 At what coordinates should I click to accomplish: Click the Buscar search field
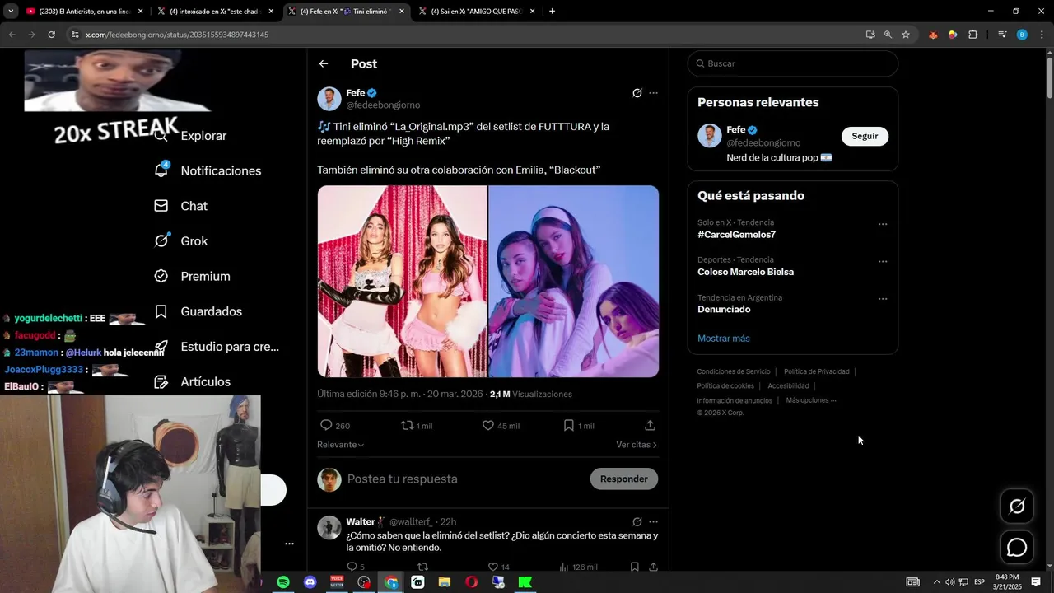click(x=792, y=63)
